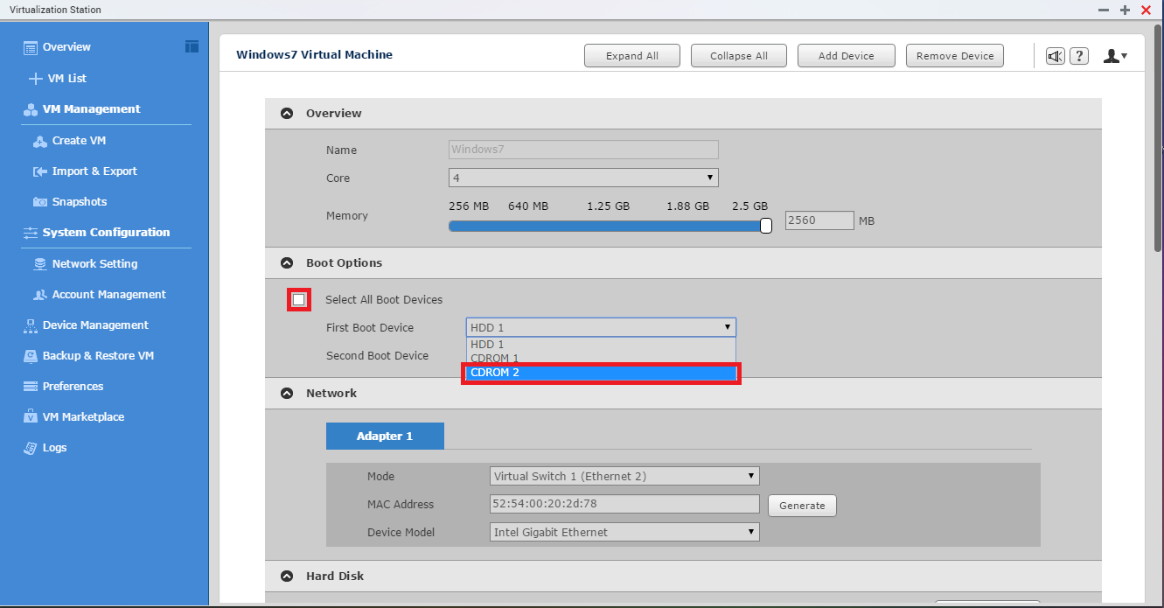Select HDD 1 in boot list
The height and width of the screenshot is (608, 1164).
(x=601, y=345)
